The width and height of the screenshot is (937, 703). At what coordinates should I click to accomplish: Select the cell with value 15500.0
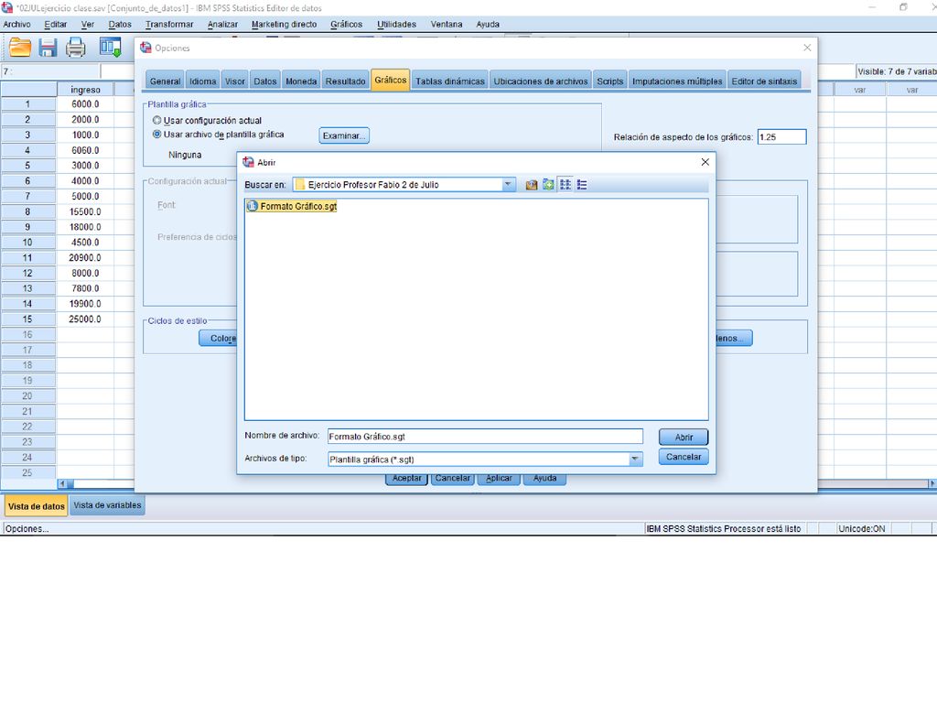click(85, 211)
